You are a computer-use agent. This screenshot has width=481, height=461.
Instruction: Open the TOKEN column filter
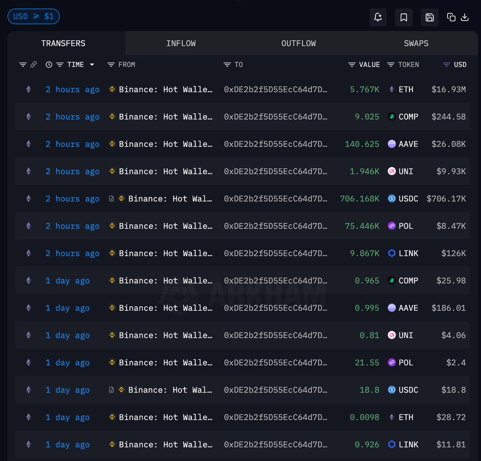[391, 64]
